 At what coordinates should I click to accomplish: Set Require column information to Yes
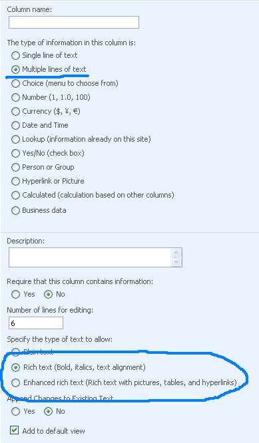pos(15,295)
